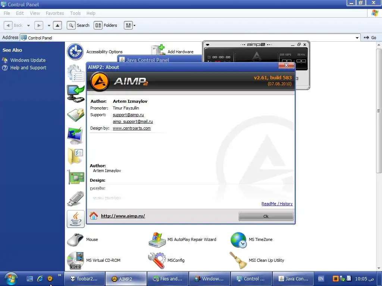This screenshot has width=382, height=286.
Task: Click the orange AIMP logo in the About header
Action: click(x=99, y=82)
